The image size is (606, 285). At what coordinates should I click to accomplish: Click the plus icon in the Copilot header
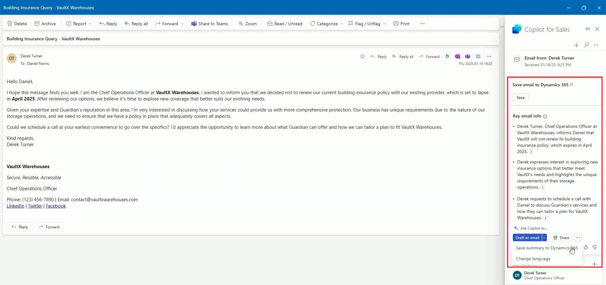click(576, 45)
